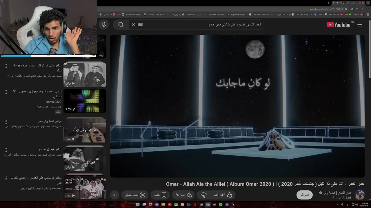
Task: Create a clip with إنشاء مقطع
Action: pos(135,195)
